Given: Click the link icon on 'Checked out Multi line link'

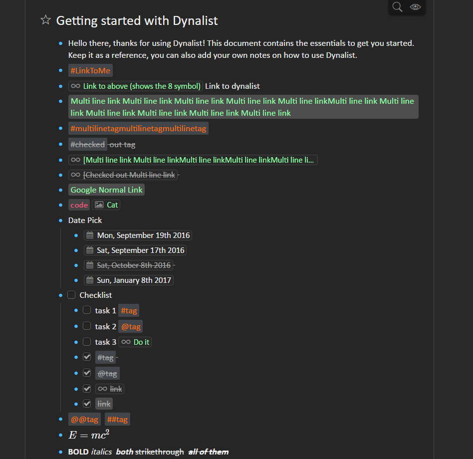Looking at the screenshot, I should point(75,175).
